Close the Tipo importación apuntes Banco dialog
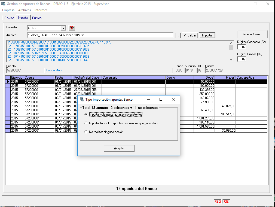275x207 pixels. [x=173, y=100]
